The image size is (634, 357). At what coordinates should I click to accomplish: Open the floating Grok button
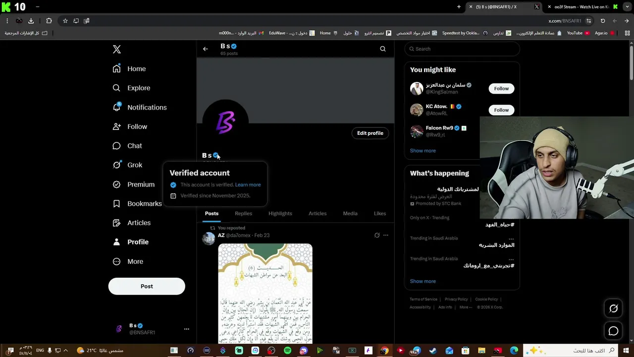[613, 308]
